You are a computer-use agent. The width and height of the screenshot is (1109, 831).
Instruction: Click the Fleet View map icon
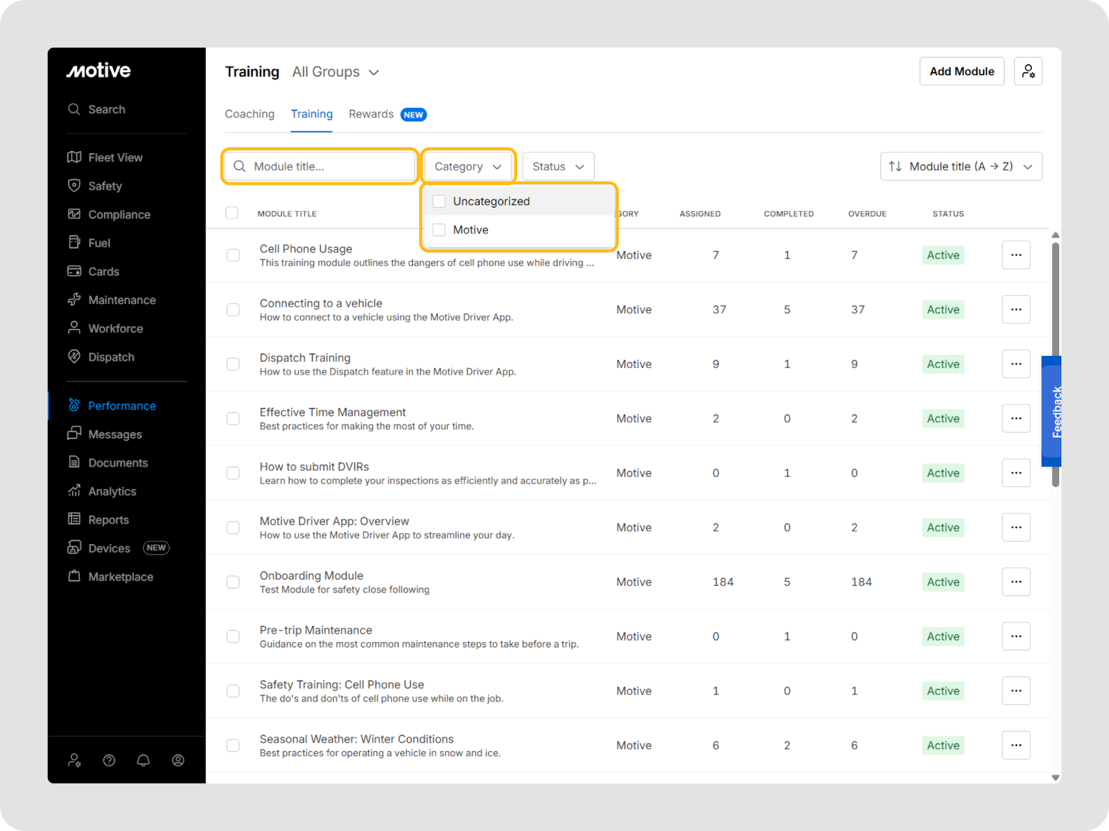click(x=74, y=157)
